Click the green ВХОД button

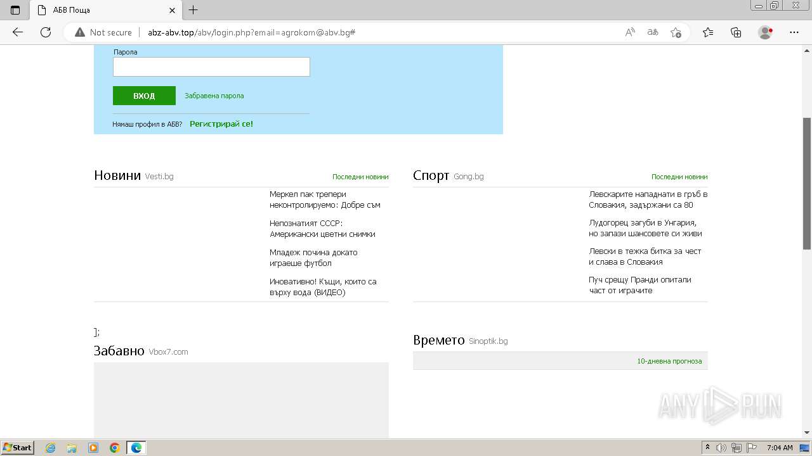(x=144, y=96)
